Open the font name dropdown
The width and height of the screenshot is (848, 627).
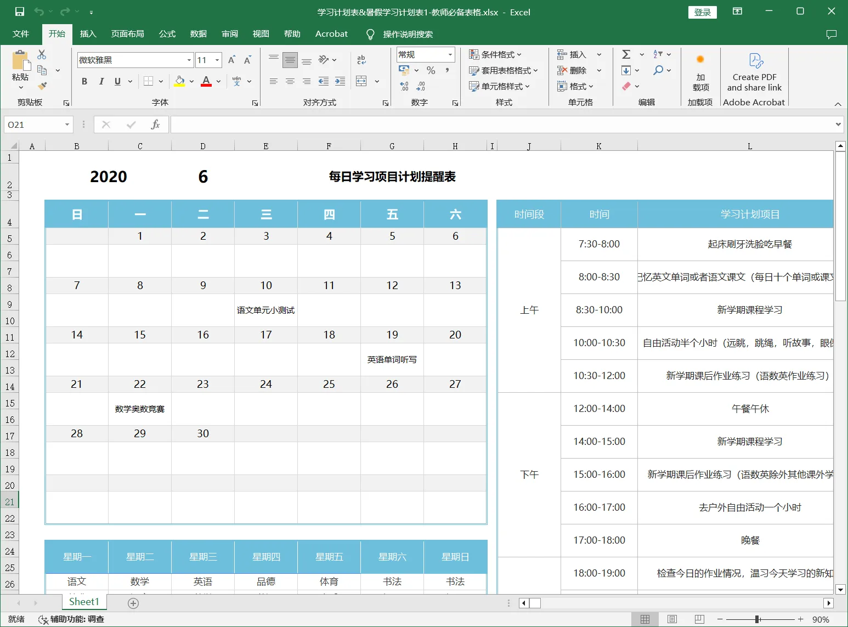tap(189, 60)
